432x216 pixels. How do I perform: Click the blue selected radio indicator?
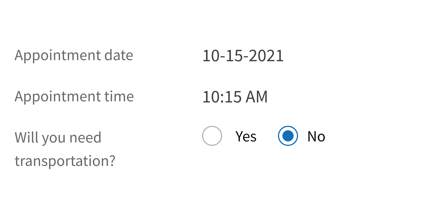click(x=288, y=136)
